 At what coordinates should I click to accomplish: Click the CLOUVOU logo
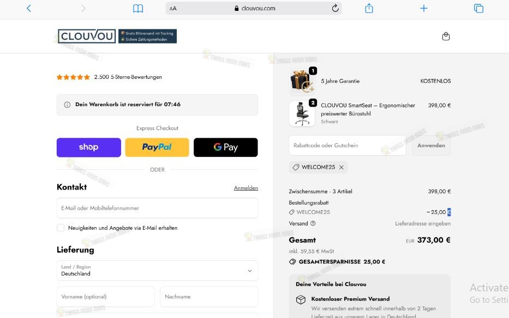[87, 36]
